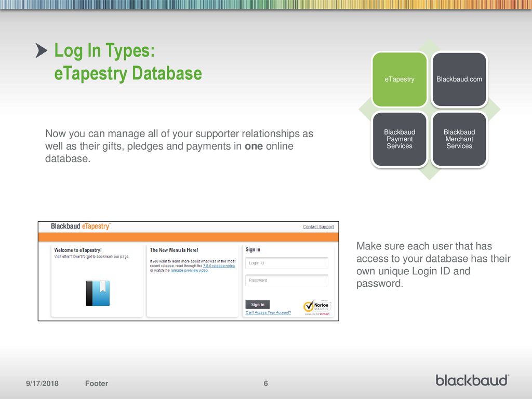Click the green eTapestry tile
532x399 pixels.
point(400,79)
